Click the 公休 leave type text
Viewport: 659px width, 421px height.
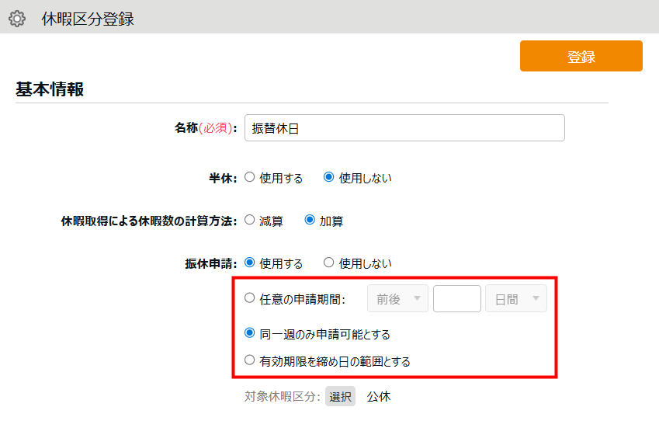click(379, 396)
